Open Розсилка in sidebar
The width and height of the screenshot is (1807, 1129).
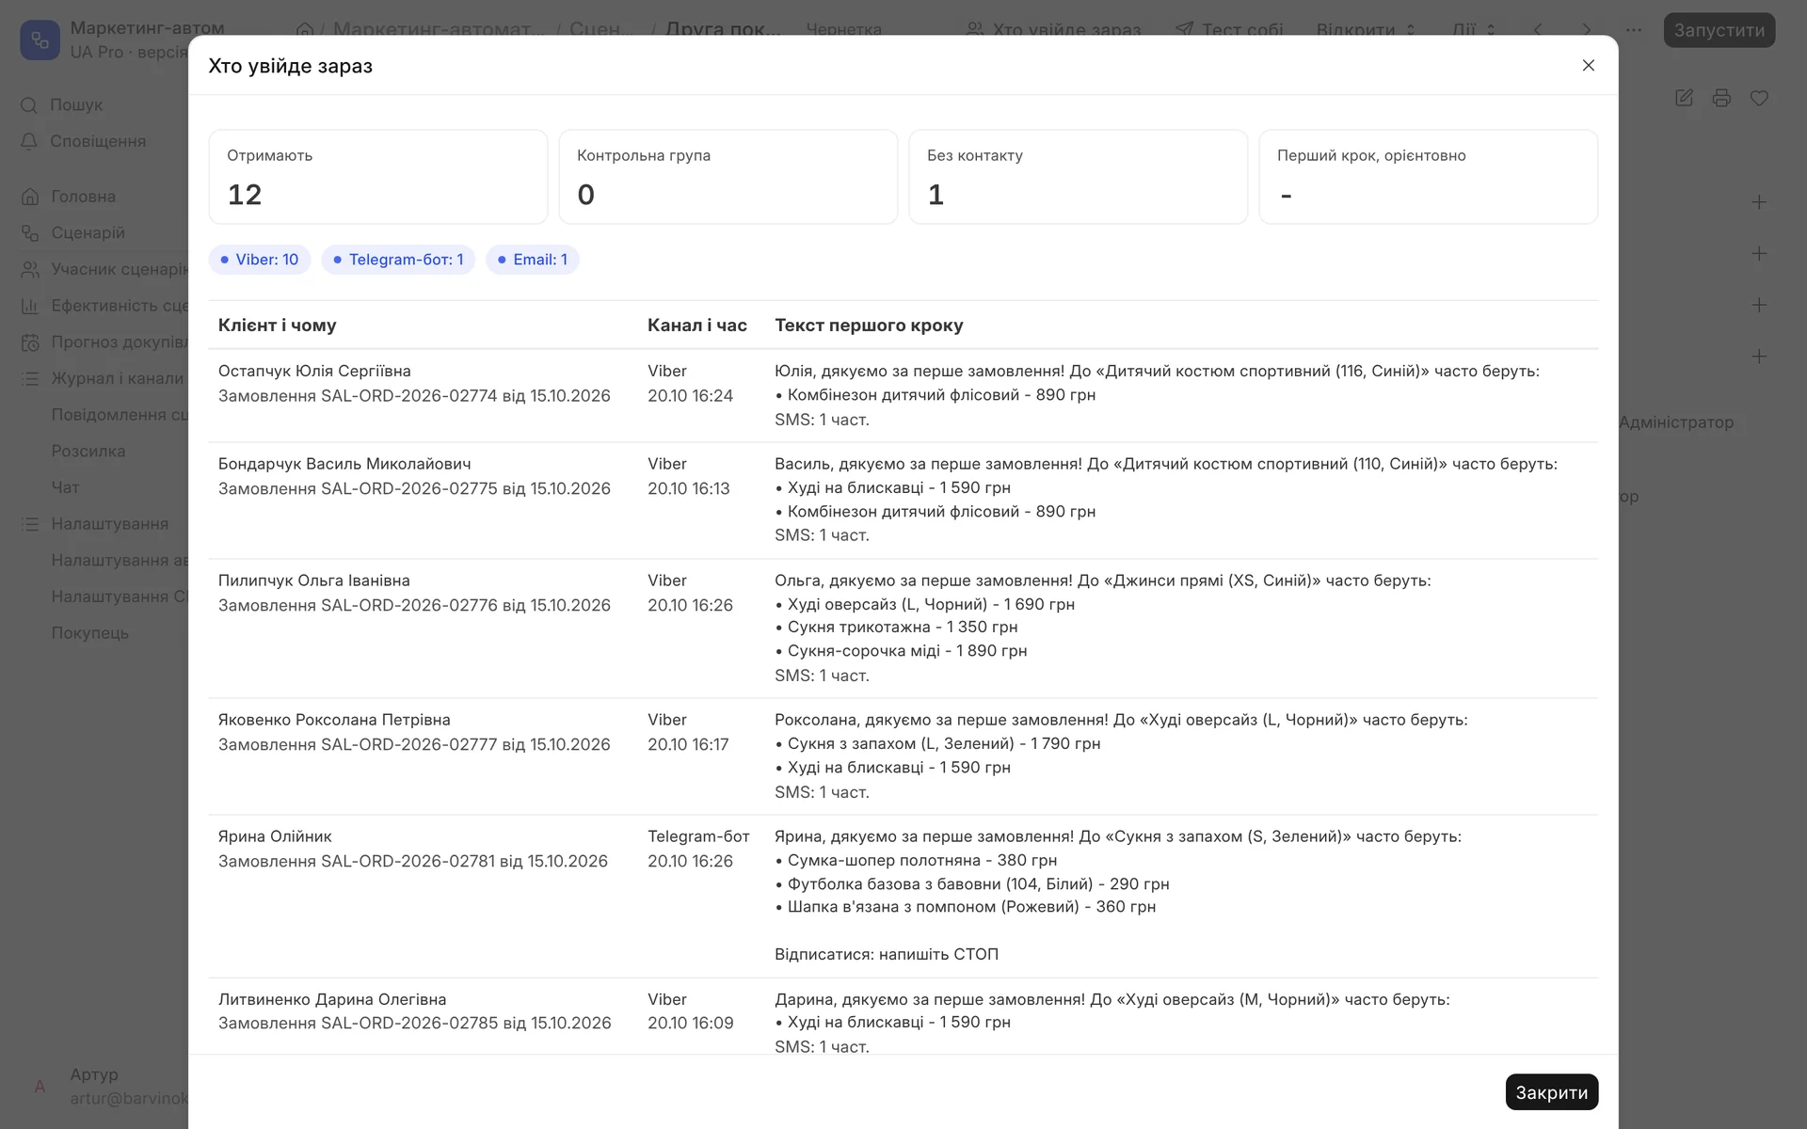[x=88, y=451]
